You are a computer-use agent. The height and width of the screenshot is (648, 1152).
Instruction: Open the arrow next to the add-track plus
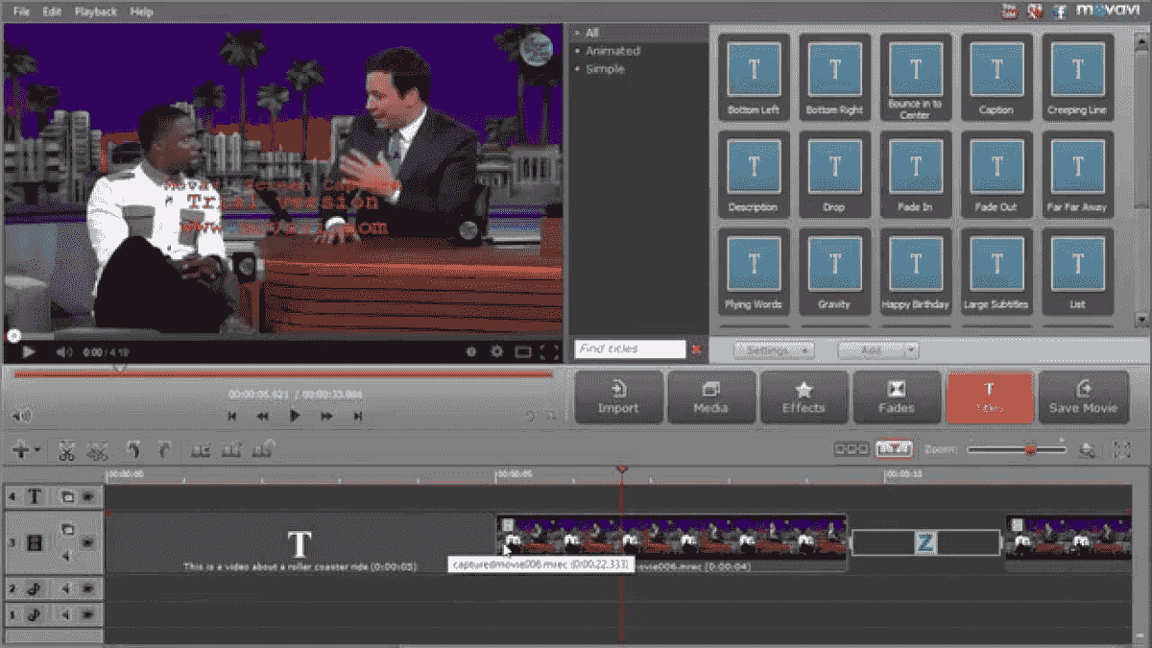point(36,449)
